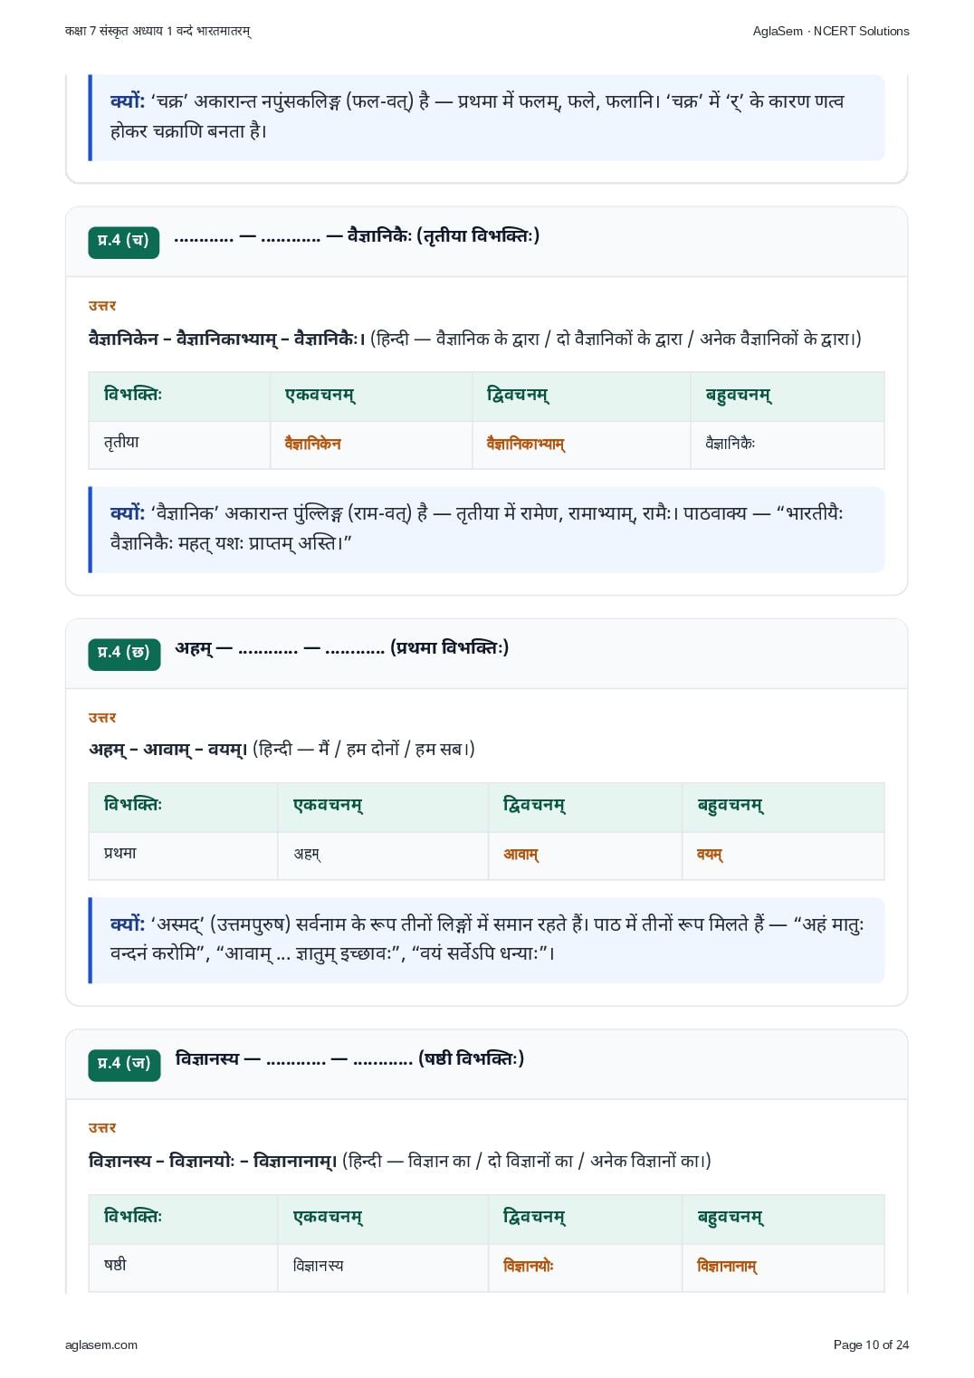Image resolution: width=974 pixels, height=1378 pixels.
Task: Open the aglasem.com footer link
Action: click(x=101, y=1345)
